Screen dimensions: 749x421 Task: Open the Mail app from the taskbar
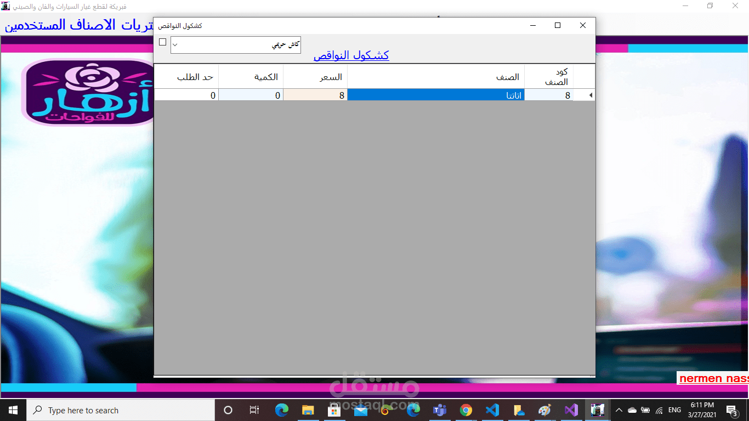point(360,410)
